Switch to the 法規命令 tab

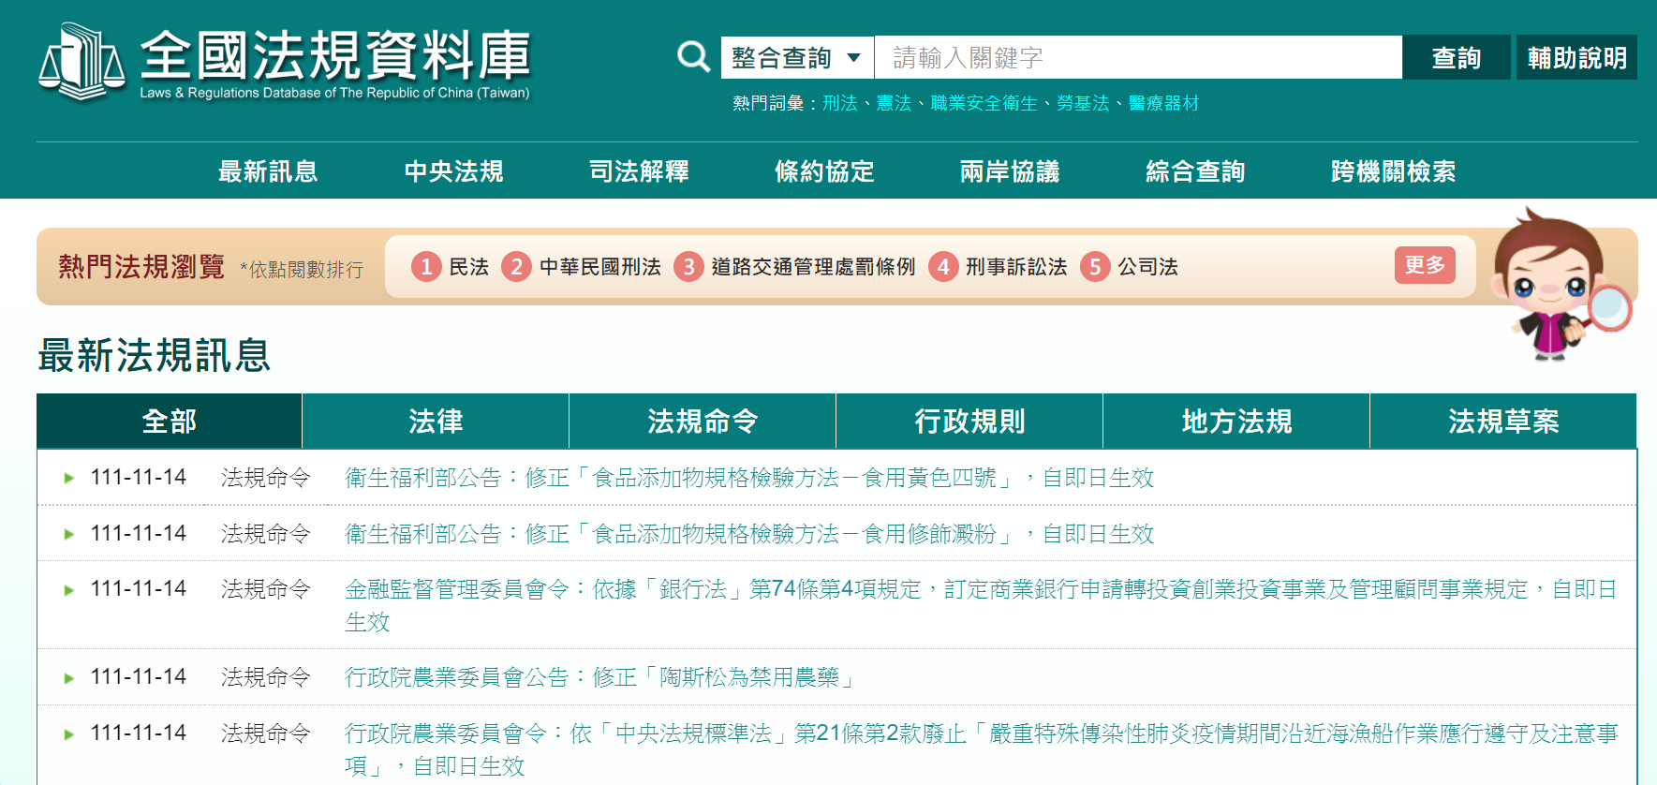[703, 422]
